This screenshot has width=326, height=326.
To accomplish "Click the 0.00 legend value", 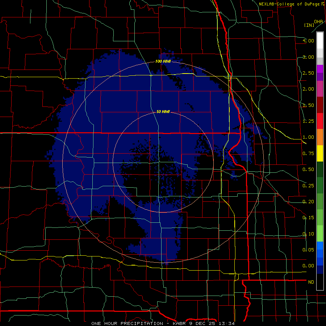I will pyautogui.click(x=308, y=266).
